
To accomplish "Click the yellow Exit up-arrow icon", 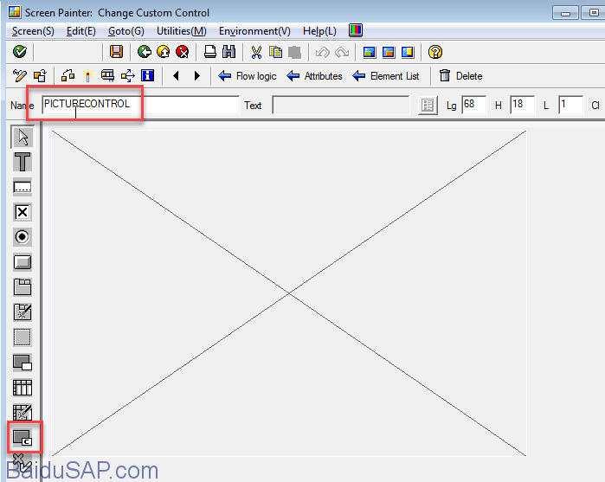I will 164,52.
